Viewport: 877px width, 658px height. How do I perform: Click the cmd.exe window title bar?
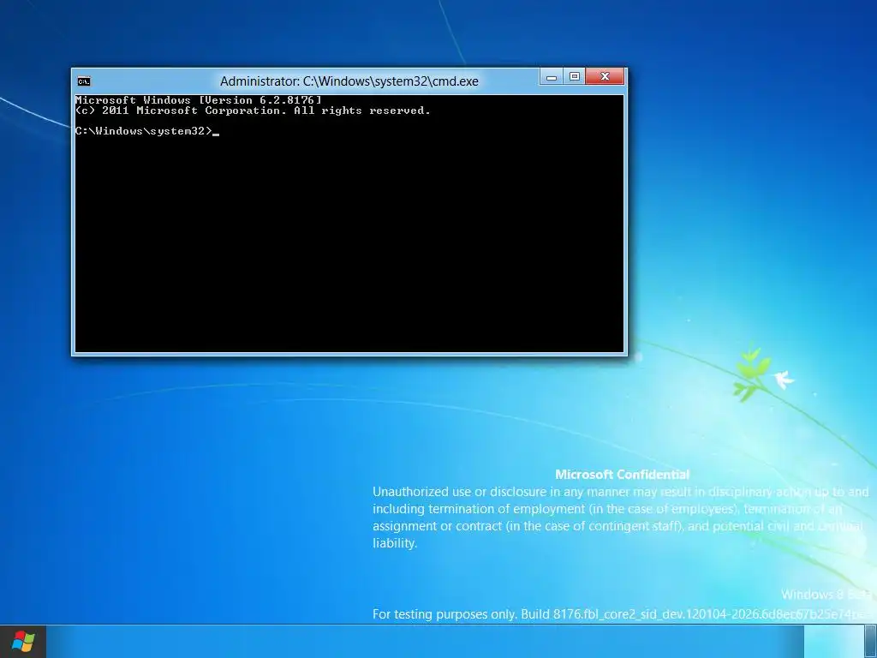coord(349,81)
